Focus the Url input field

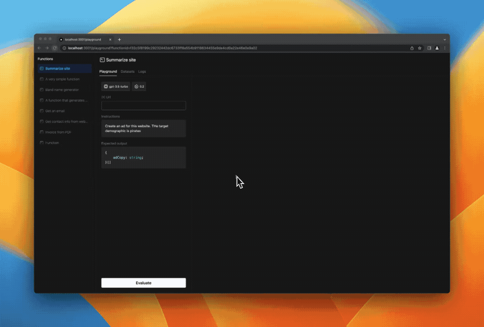tap(143, 106)
